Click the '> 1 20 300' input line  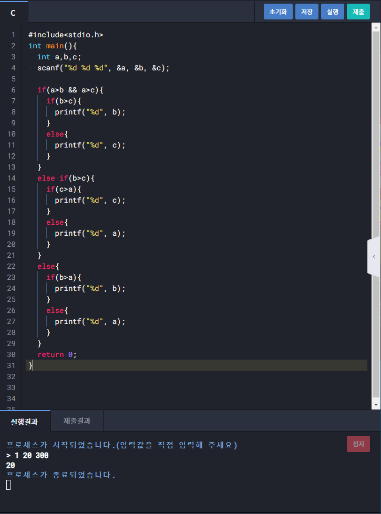coord(27,455)
